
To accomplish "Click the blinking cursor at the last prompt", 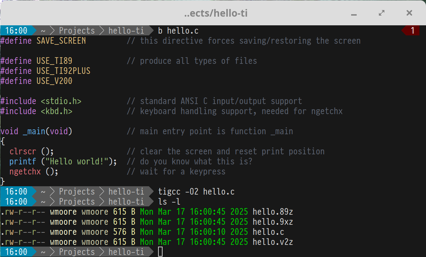I will tap(160, 252).
